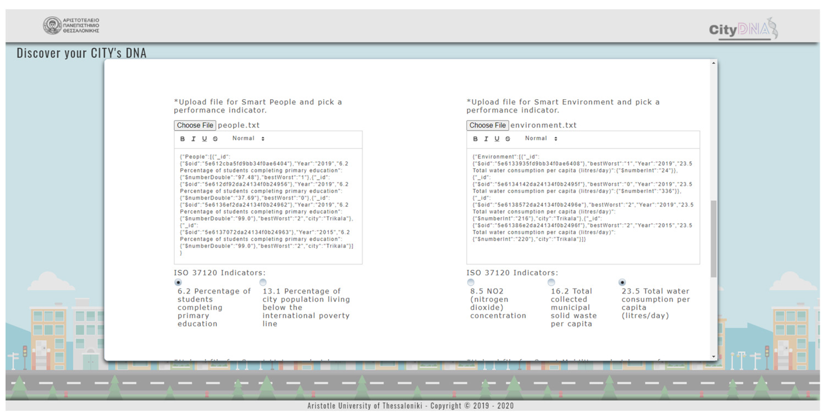
Task: Select 8.5 NO2 concentration radio button
Action: pos(471,283)
